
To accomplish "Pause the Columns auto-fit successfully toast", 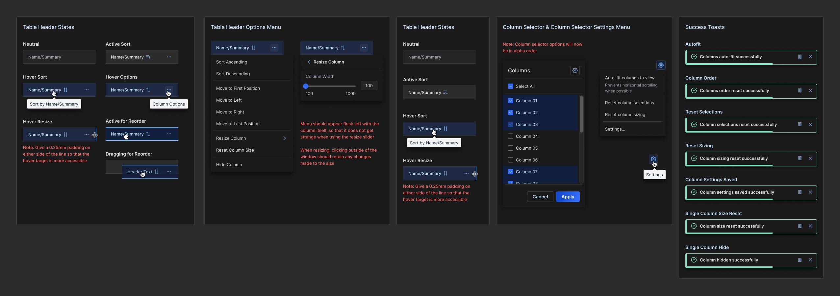I will tap(800, 57).
